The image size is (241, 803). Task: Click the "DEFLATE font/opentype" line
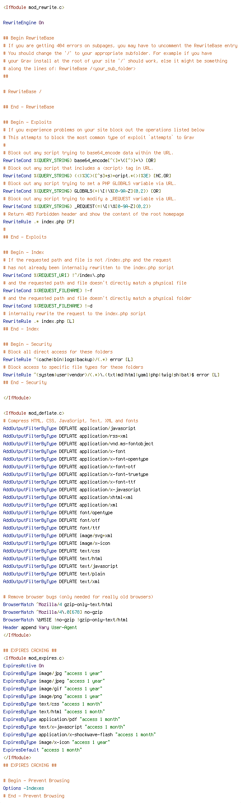click(58, 513)
